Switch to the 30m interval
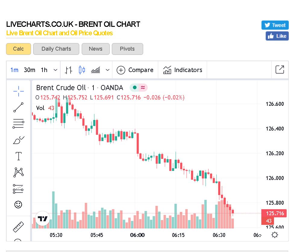This screenshot has width=296, height=252. (x=30, y=70)
